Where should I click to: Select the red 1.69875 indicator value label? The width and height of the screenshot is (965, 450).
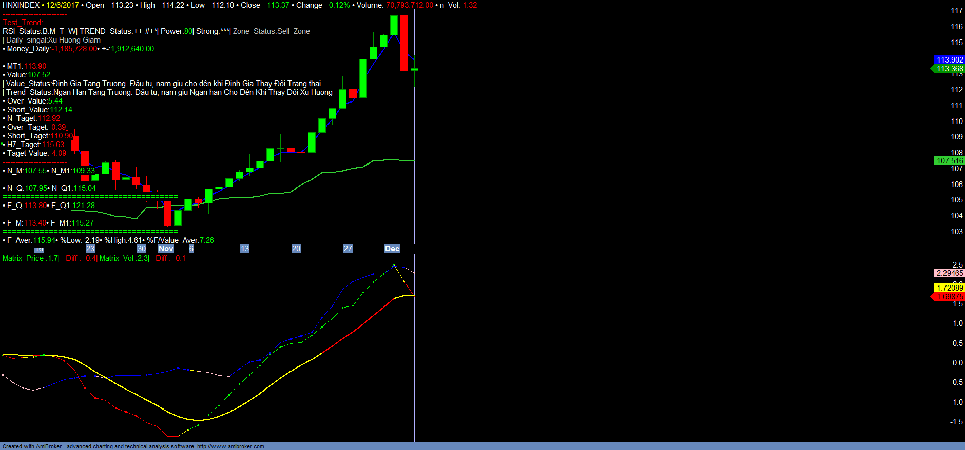[949, 297]
